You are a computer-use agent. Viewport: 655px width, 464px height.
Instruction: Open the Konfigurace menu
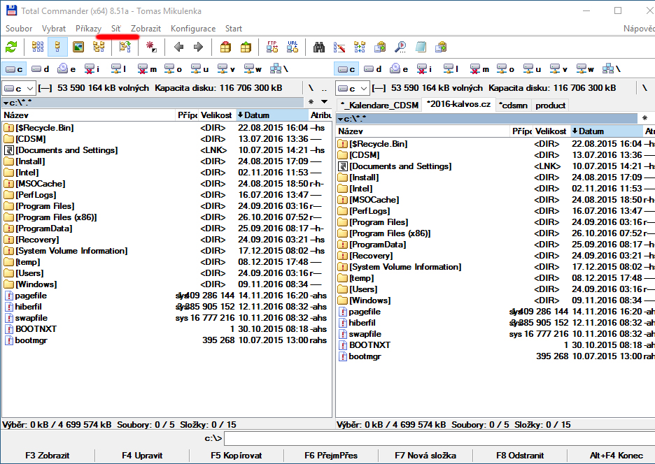tap(193, 29)
